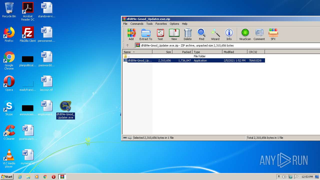The image size is (320, 180).
Task: Click the archive path address field
Action: click(227, 45)
